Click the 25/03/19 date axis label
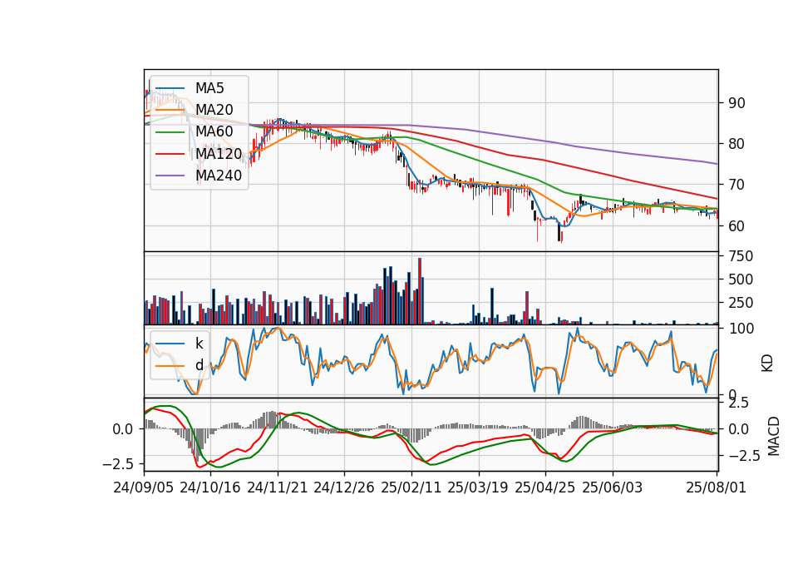 478,487
